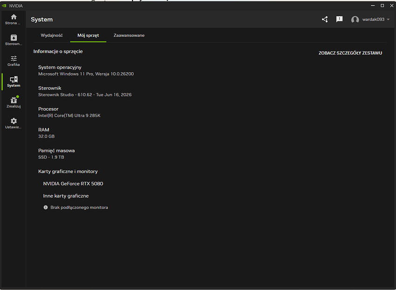The width and height of the screenshot is (396, 290).
Task: Click the user avatar icon
Action: (355, 20)
